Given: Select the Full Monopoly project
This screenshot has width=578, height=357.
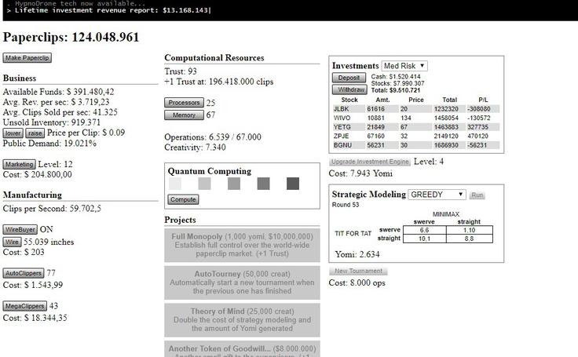Looking at the screenshot, I should [x=242, y=245].
